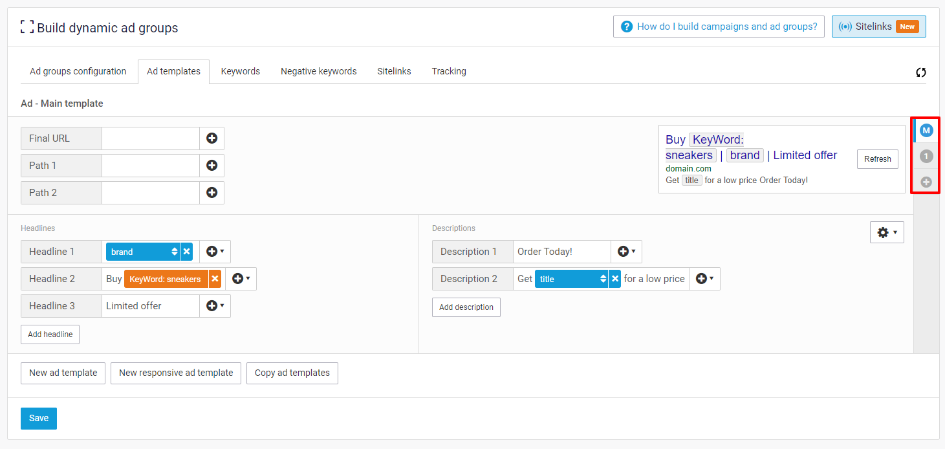This screenshot has width=945, height=449.
Task: Click the plus icon beside Path 1
Action: [212, 166]
